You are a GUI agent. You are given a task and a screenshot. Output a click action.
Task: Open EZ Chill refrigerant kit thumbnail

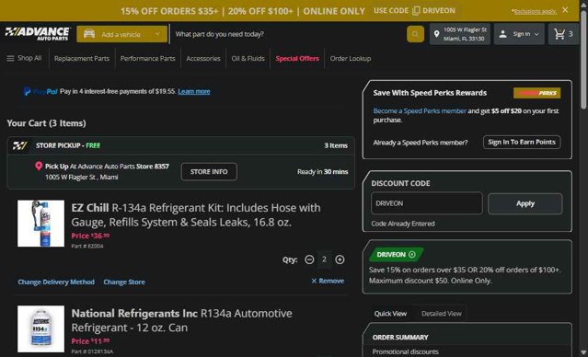[40, 224]
